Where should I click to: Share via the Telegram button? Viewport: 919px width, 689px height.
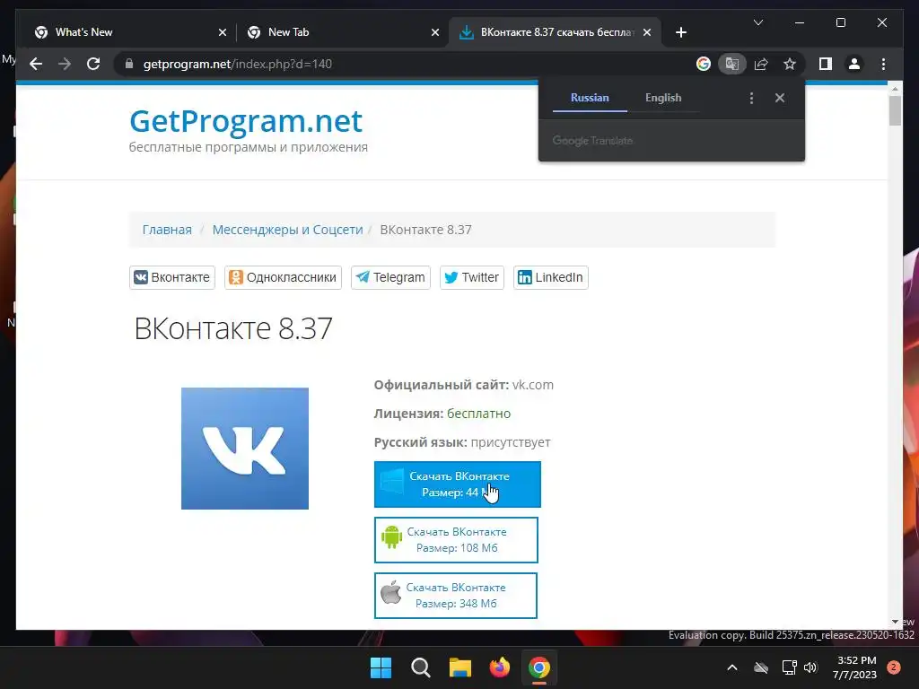pos(391,278)
